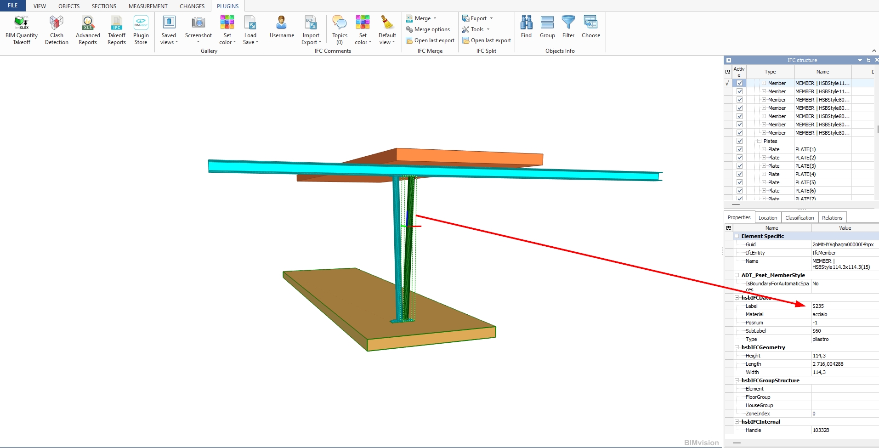Screen dimensions: 879x448
Task: Open Saved views gallery
Action: click(169, 30)
